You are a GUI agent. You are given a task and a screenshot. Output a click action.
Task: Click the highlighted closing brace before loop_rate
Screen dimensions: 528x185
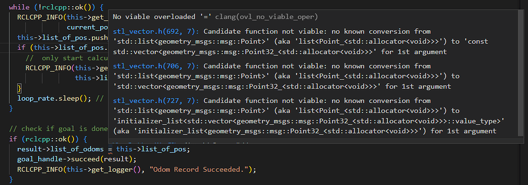pyautogui.click(x=19, y=88)
